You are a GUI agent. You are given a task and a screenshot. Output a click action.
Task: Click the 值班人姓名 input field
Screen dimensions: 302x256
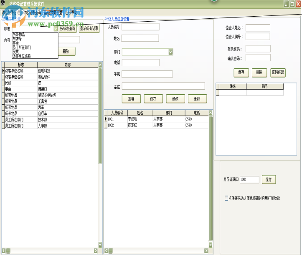tap(258, 28)
